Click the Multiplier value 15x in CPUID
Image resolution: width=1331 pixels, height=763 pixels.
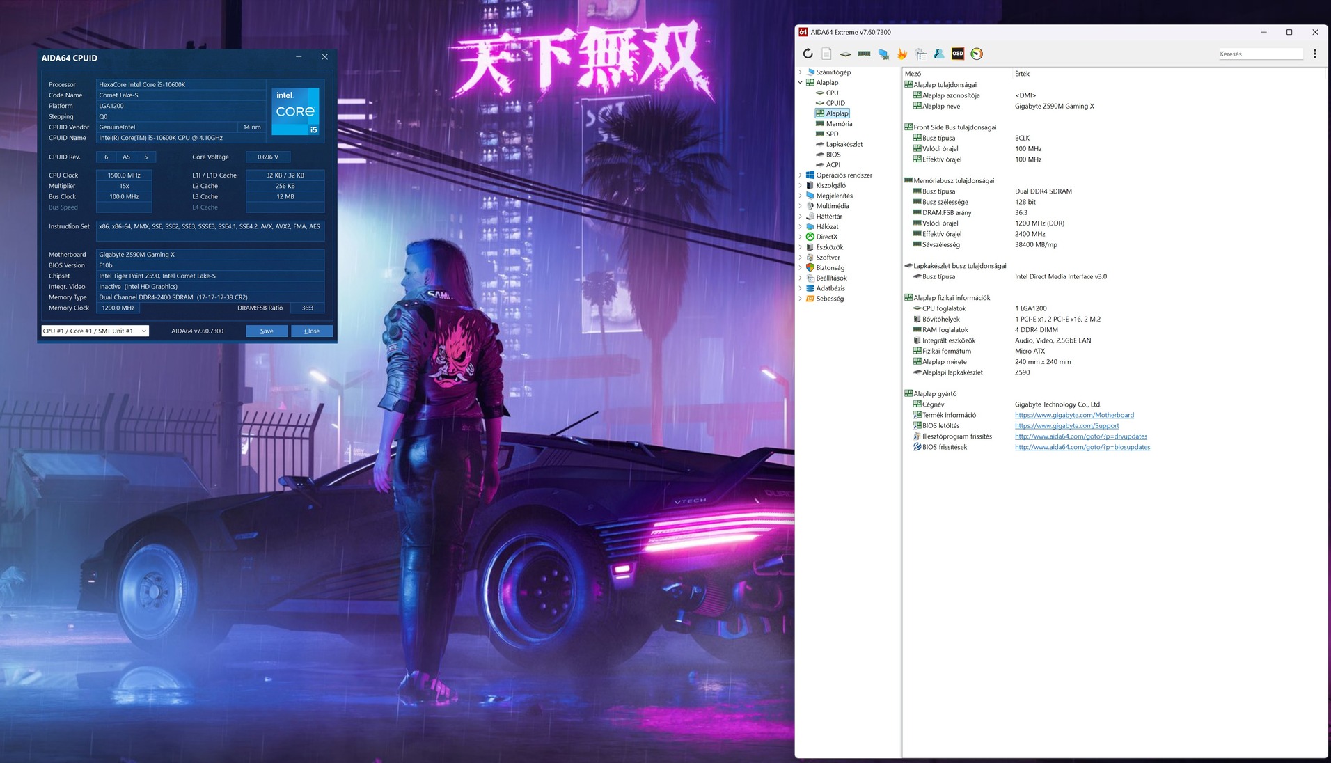(124, 186)
